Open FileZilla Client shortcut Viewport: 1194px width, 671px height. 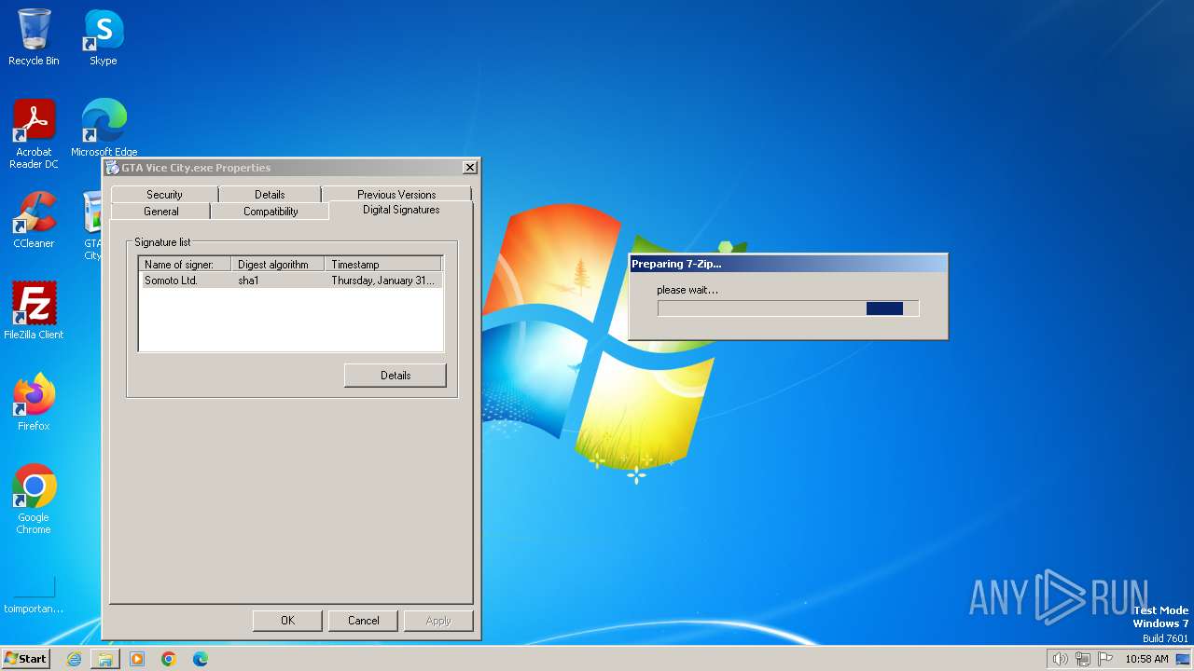coord(34,311)
